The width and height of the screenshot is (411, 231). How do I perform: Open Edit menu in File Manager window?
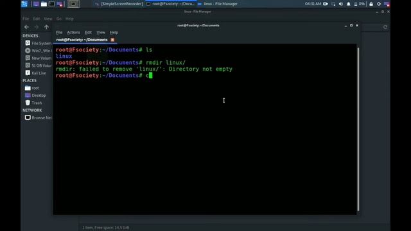point(37,19)
